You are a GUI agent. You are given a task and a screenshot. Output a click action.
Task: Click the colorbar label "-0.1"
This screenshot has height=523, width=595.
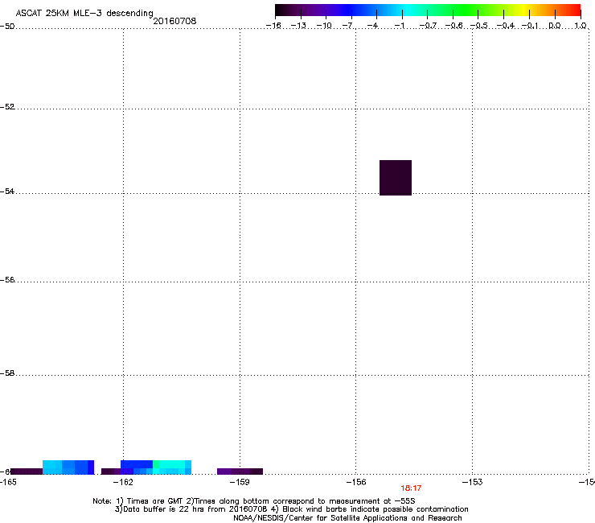tap(530, 26)
